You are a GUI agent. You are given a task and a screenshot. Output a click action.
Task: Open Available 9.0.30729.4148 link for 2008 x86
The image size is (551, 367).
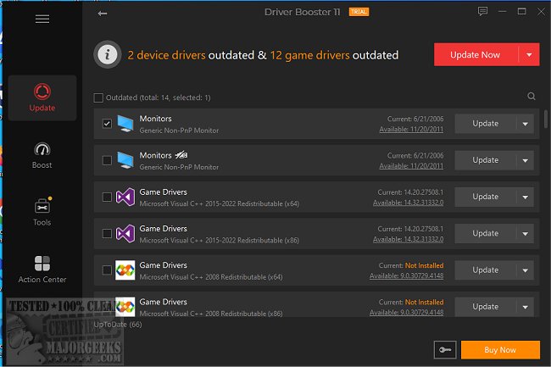click(407, 312)
